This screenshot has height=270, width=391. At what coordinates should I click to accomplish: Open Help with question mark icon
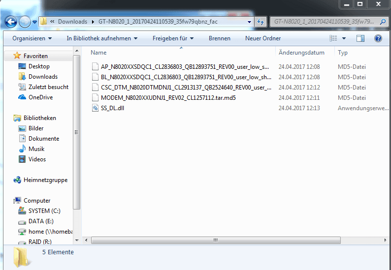click(378, 38)
